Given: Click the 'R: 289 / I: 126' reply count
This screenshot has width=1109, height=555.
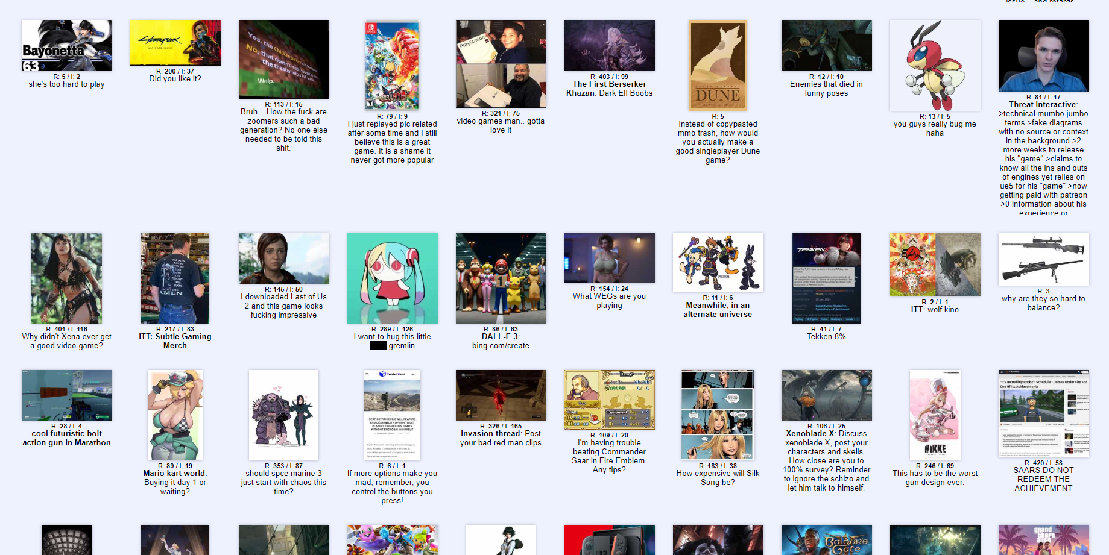Looking at the screenshot, I should pyautogui.click(x=392, y=329).
